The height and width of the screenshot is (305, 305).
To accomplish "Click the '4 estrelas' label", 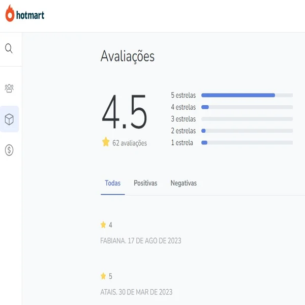I will (x=184, y=107).
